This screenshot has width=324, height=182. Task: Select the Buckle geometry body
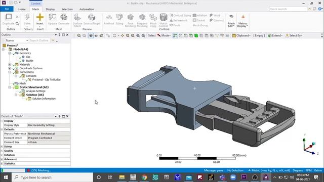[x=29, y=61]
